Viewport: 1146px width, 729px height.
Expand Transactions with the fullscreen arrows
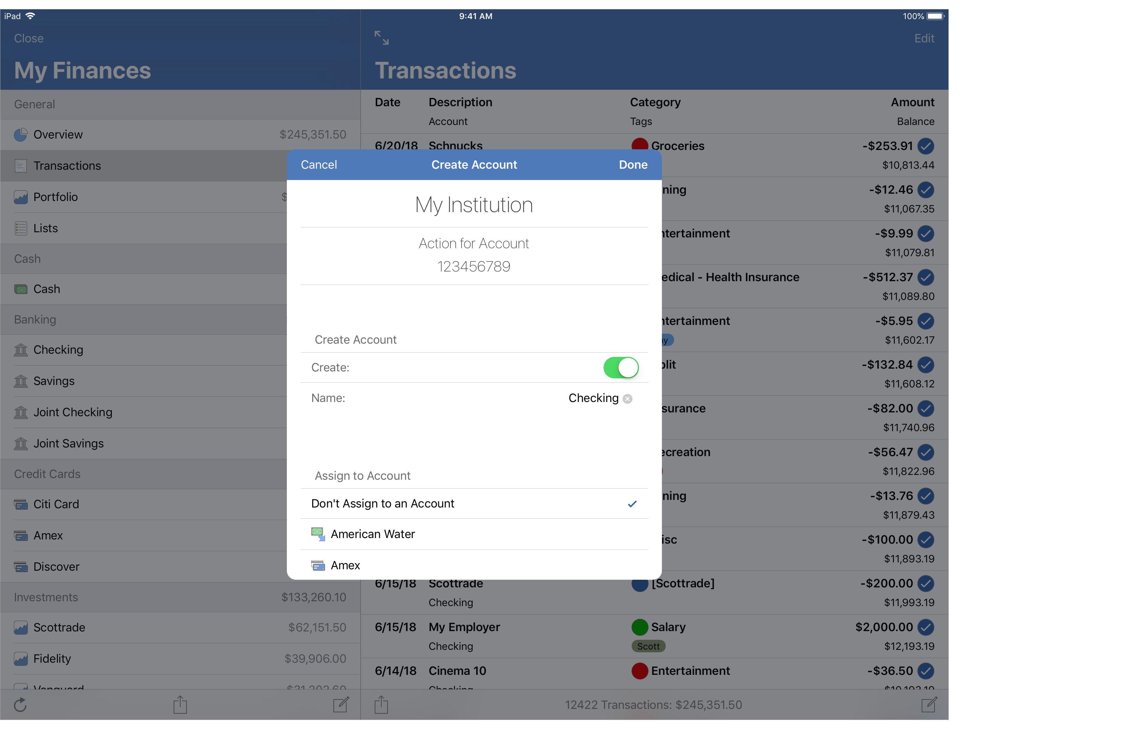(381, 37)
